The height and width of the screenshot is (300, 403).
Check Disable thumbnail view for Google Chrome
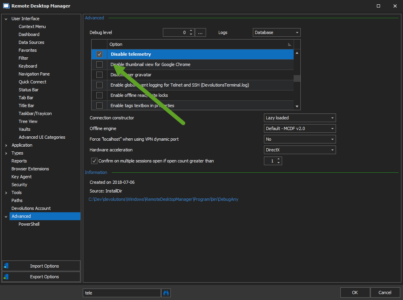click(99, 64)
